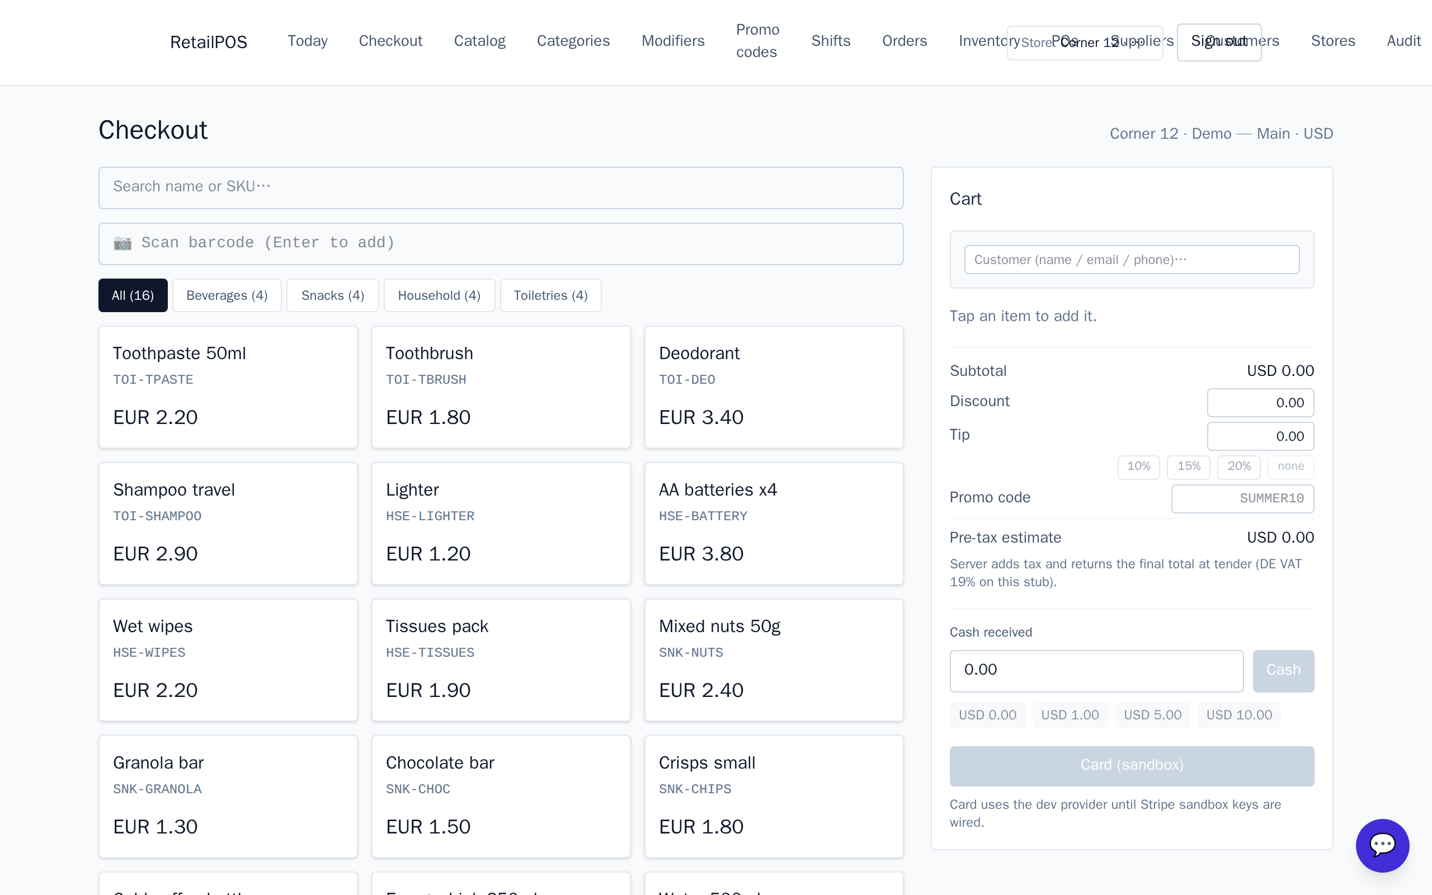1432x895 pixels.
Task: Open the Promo codes page
Action: coord(757,41)
